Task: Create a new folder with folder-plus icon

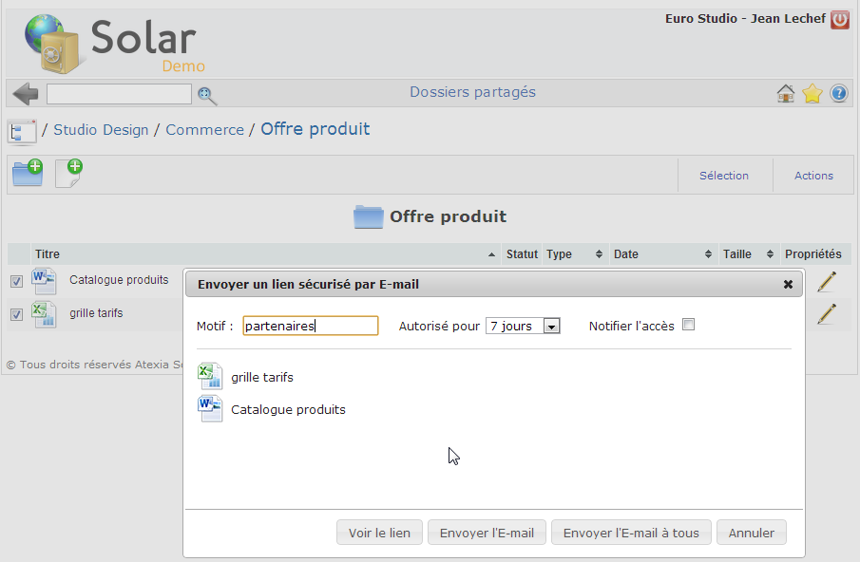Action: point(28,173)
